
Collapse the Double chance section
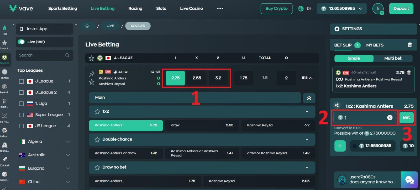[x=307, y=140]
